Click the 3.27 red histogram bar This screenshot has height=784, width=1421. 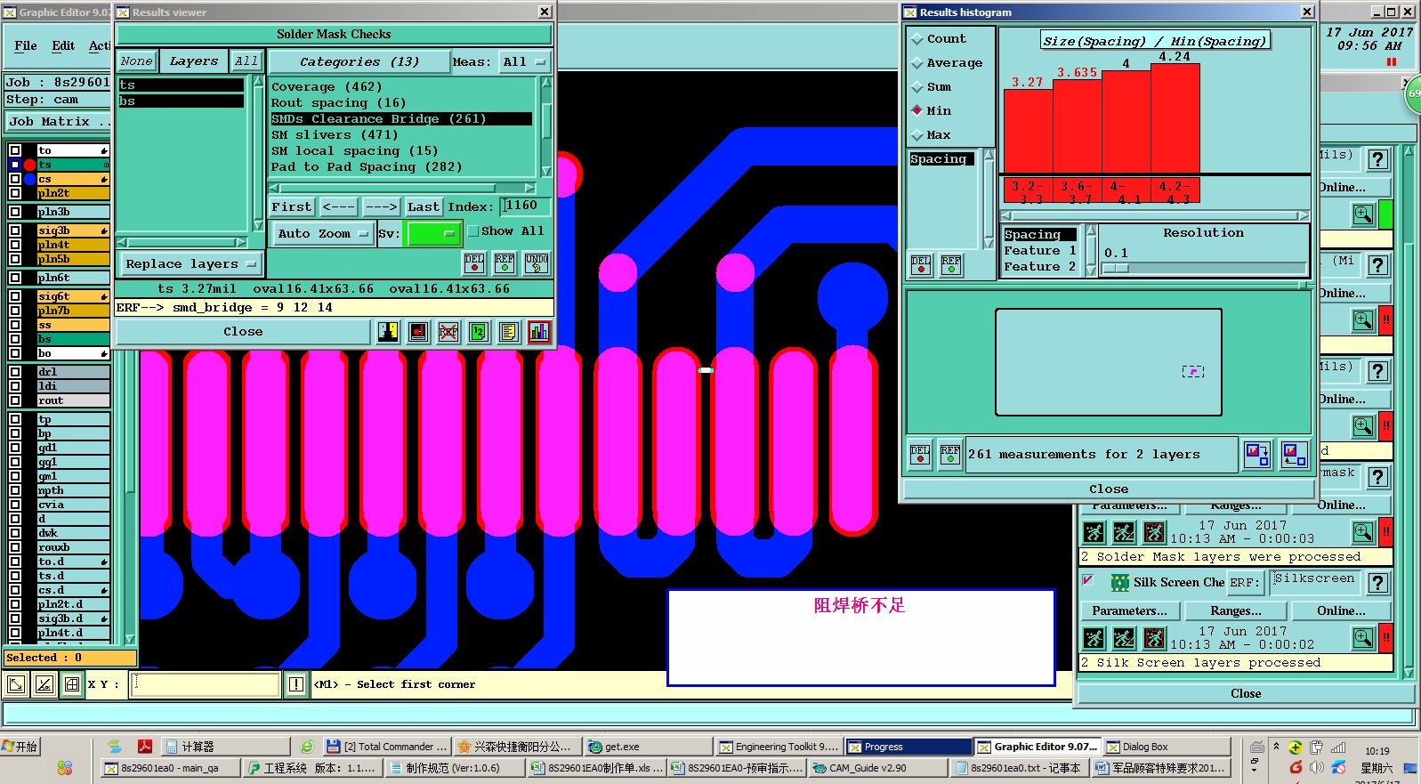pos(1028,131)
